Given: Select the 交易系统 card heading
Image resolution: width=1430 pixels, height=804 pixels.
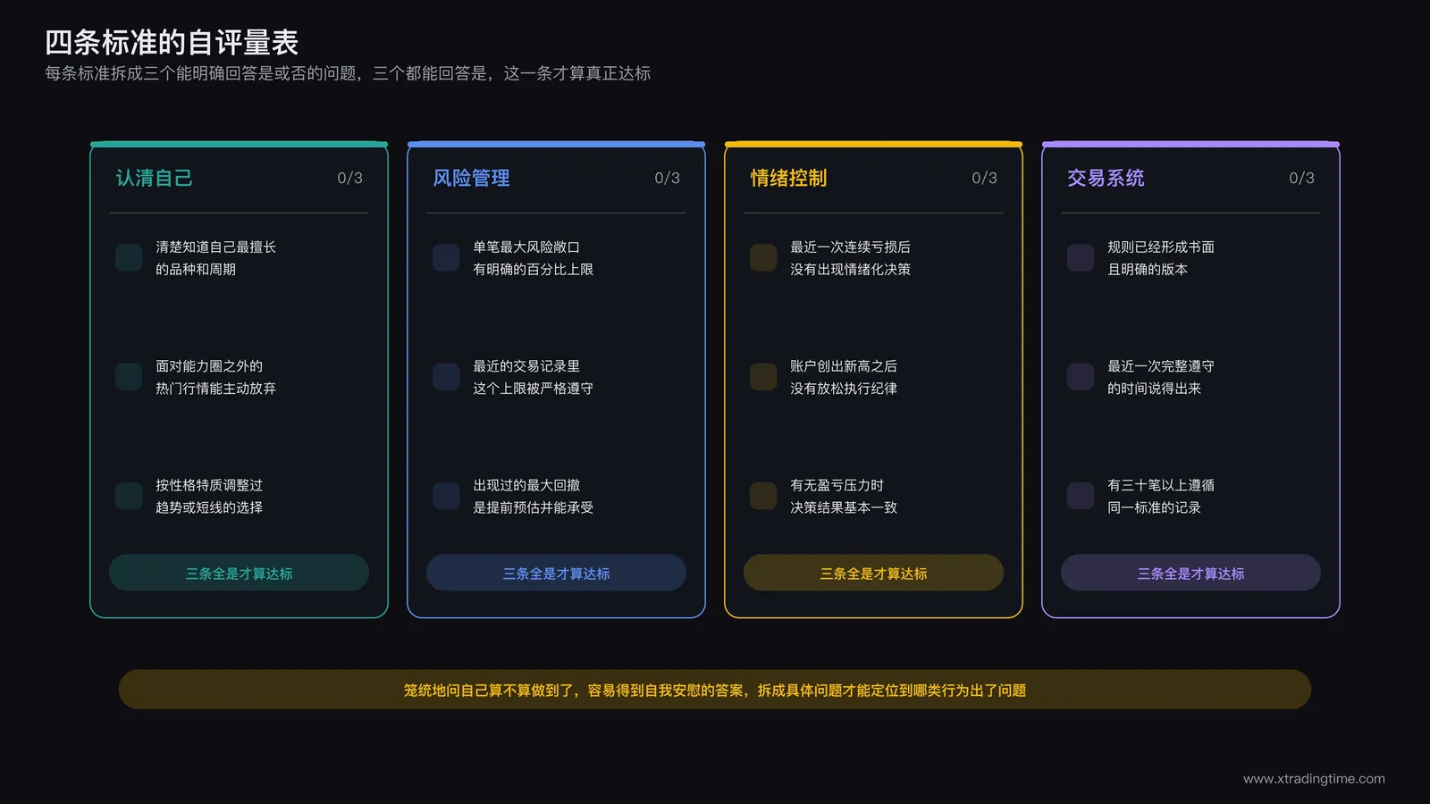Looking at the screenshot, I should click(1106, 178).
